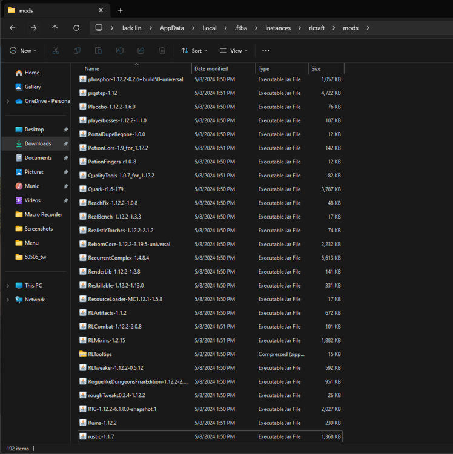Go up one folder level
Image resolution: width=453 pixels, height=454 pixels.
click(x=55, y=28)
